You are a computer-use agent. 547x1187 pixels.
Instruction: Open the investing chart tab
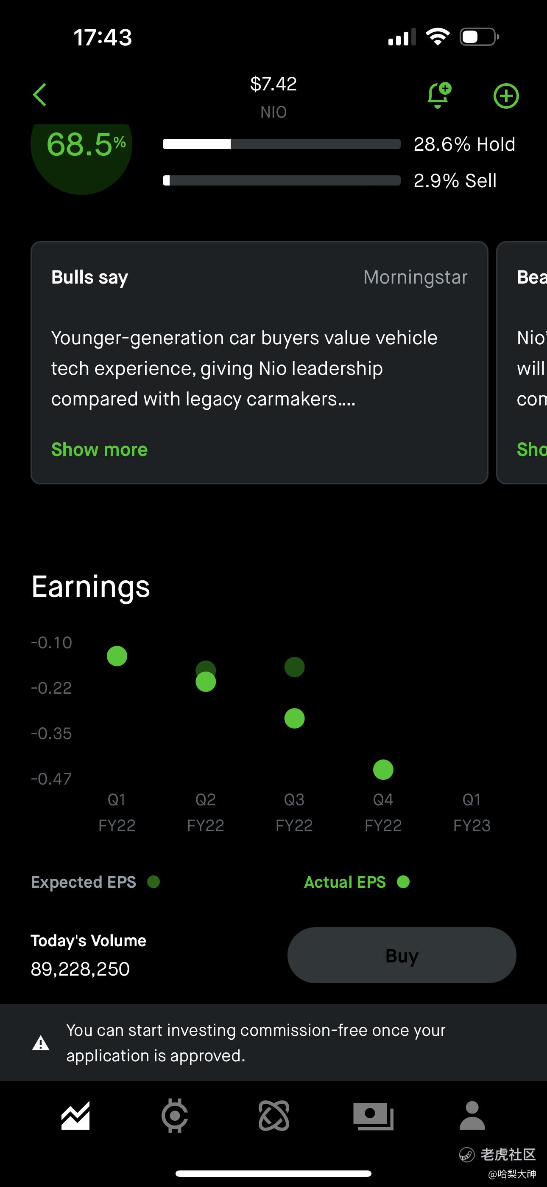[75, 1116]
